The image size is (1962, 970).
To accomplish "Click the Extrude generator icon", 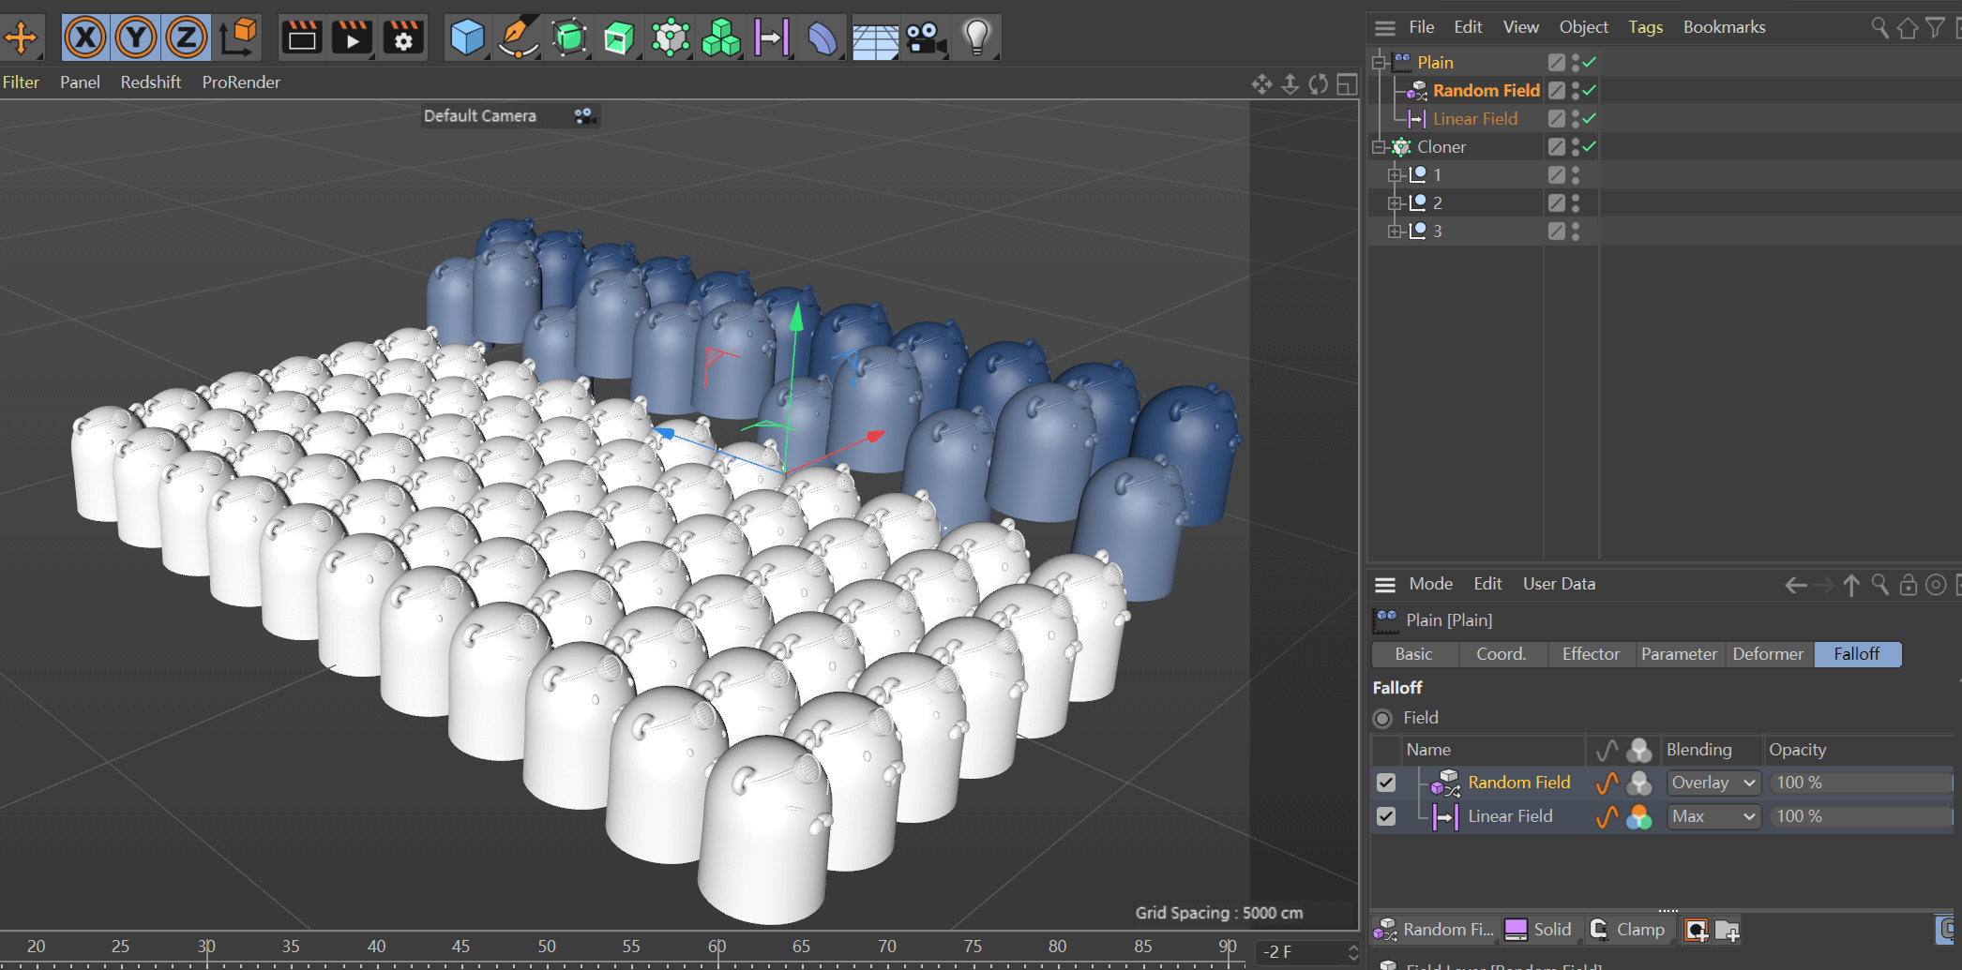I will [619, 37].
